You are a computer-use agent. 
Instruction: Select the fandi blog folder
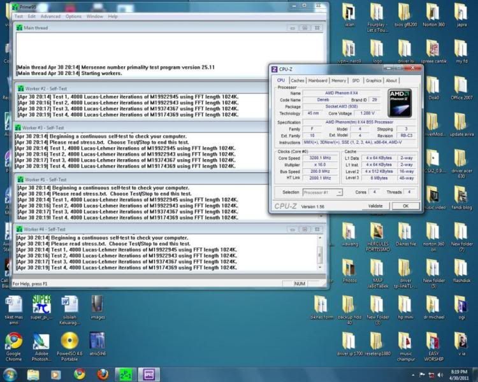click(x=461, y=198)
